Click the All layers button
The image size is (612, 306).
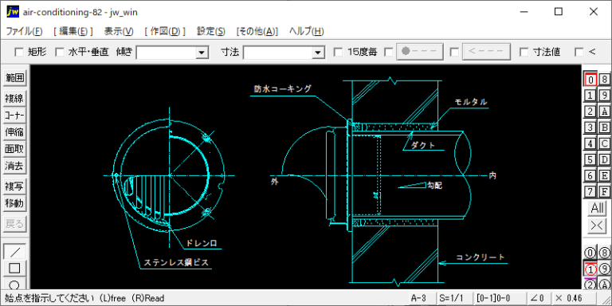597,209
